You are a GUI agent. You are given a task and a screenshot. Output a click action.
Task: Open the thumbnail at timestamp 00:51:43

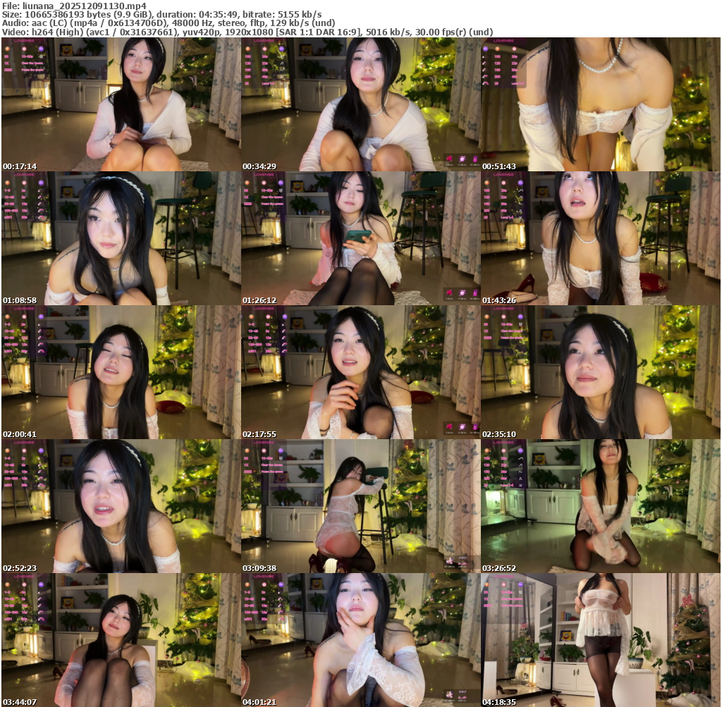pos(601,104)
